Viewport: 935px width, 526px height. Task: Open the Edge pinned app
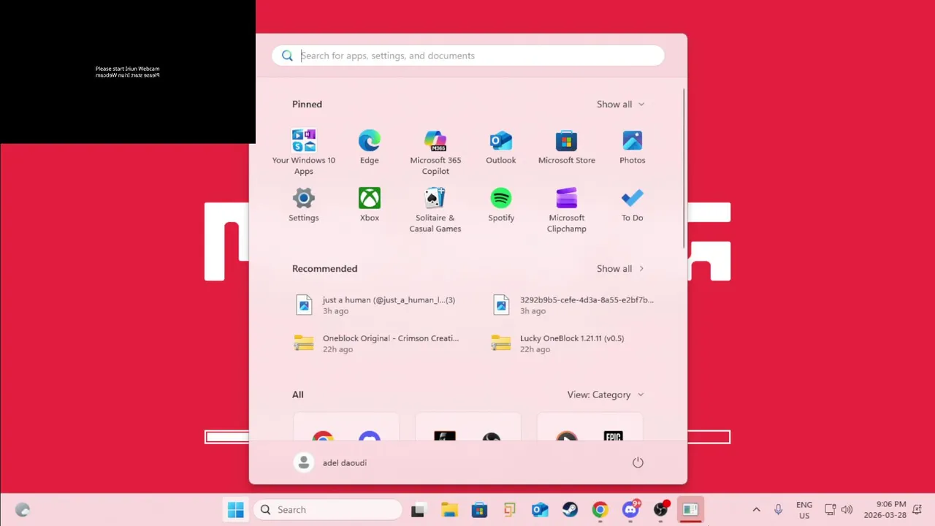click(x=369, y=148)
